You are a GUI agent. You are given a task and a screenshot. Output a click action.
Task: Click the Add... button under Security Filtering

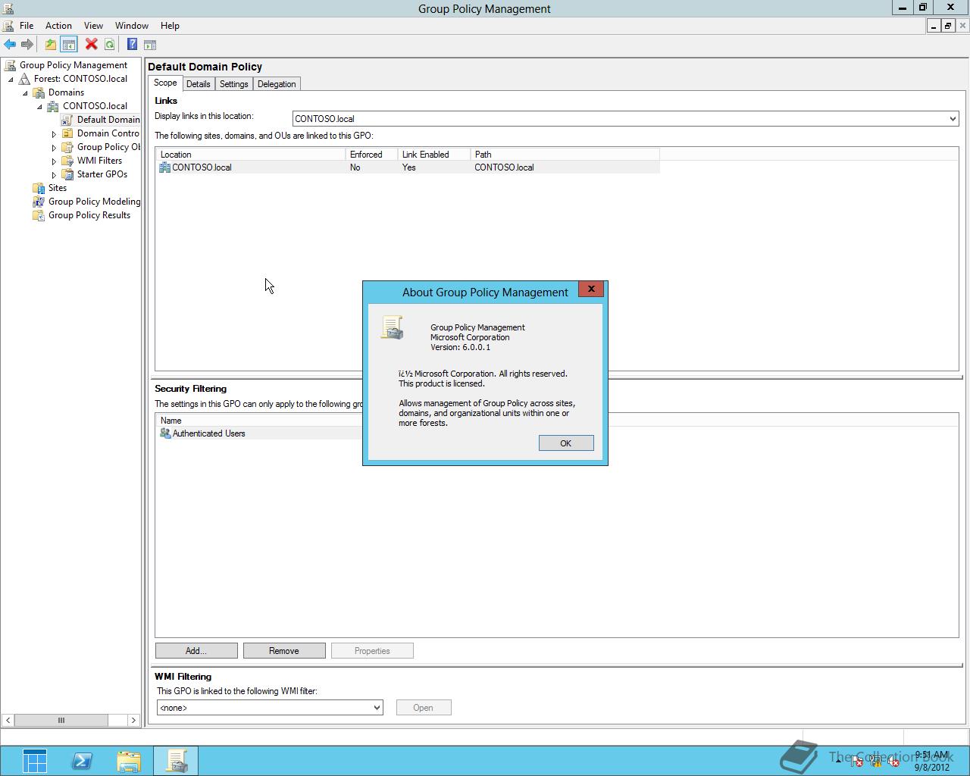pyautogui.click(x=196, y=651)
